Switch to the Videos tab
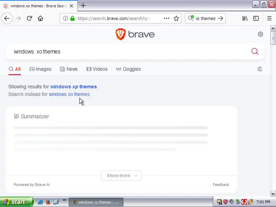Image resolution: width=276 pixels, height=207 pixels. (x=97, y=69)
